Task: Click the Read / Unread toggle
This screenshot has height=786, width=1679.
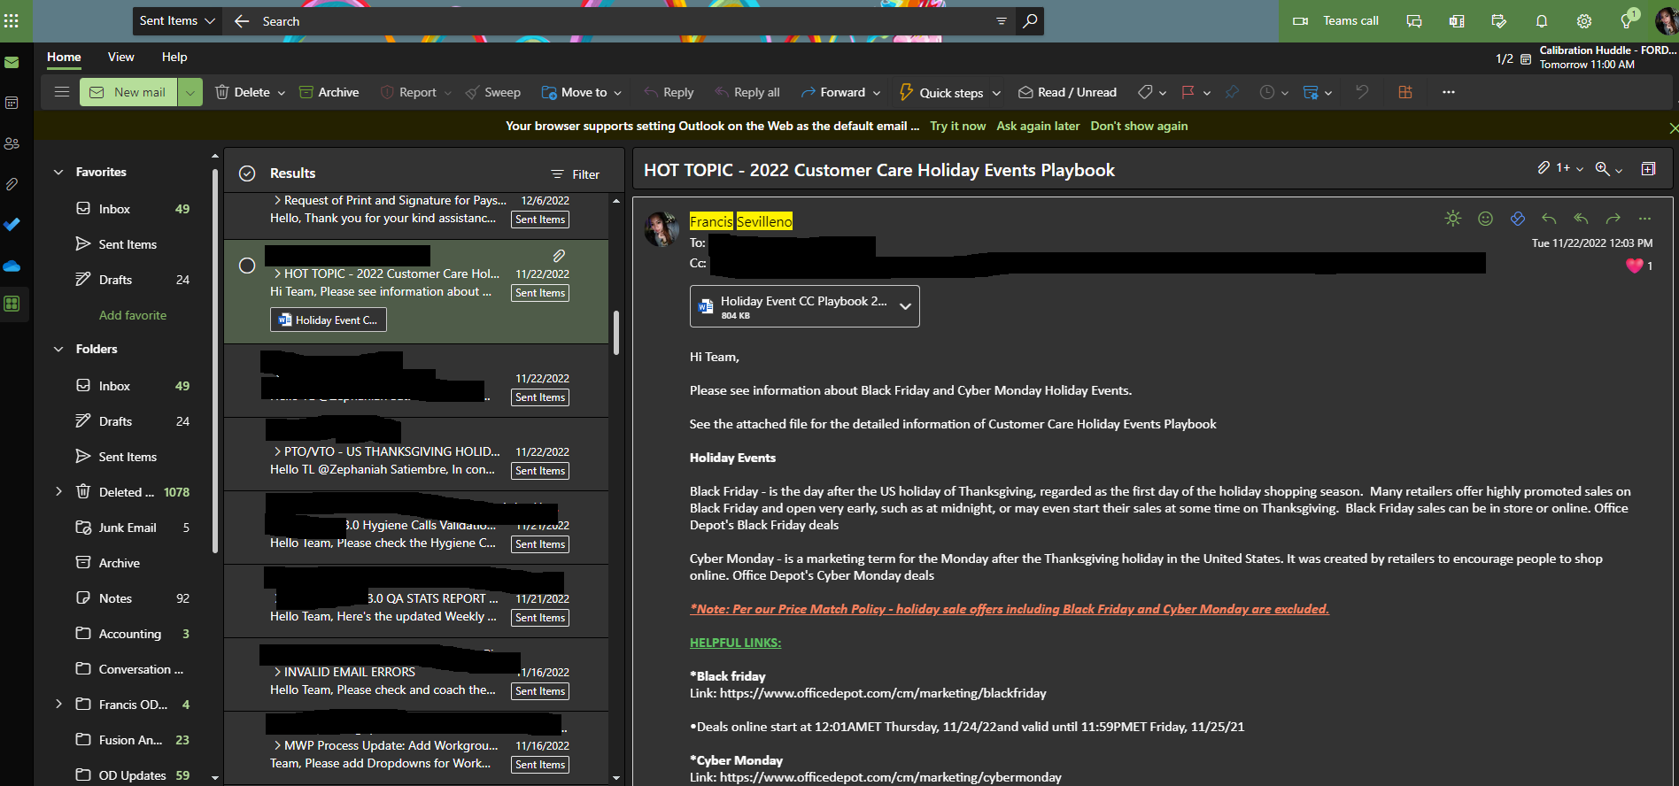Action: coord(1067,92)
